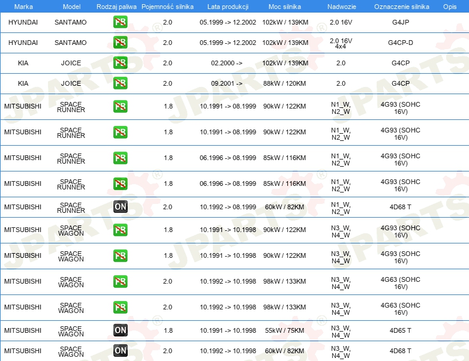Click 60kW / 82KM in the SPACE WAGON row
The width and height of the screenshot is (469, 361).
(284, 351)
